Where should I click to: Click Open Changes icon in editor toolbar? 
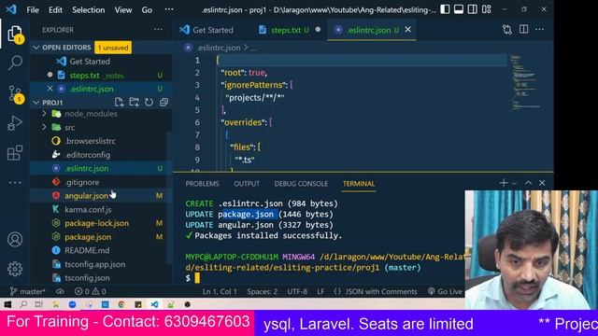pyautogui.click(x=506, y=29)
